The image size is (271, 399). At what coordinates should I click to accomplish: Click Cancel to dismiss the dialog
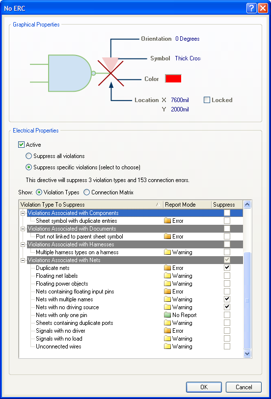point(244,387)
